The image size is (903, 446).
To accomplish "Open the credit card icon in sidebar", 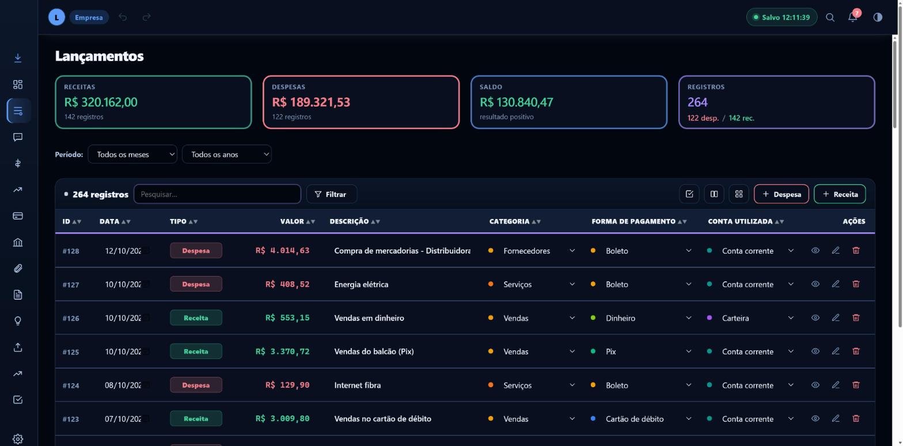I will point(18,216).
